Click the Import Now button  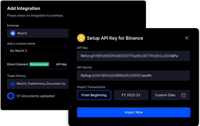click(x=133, y=112)
